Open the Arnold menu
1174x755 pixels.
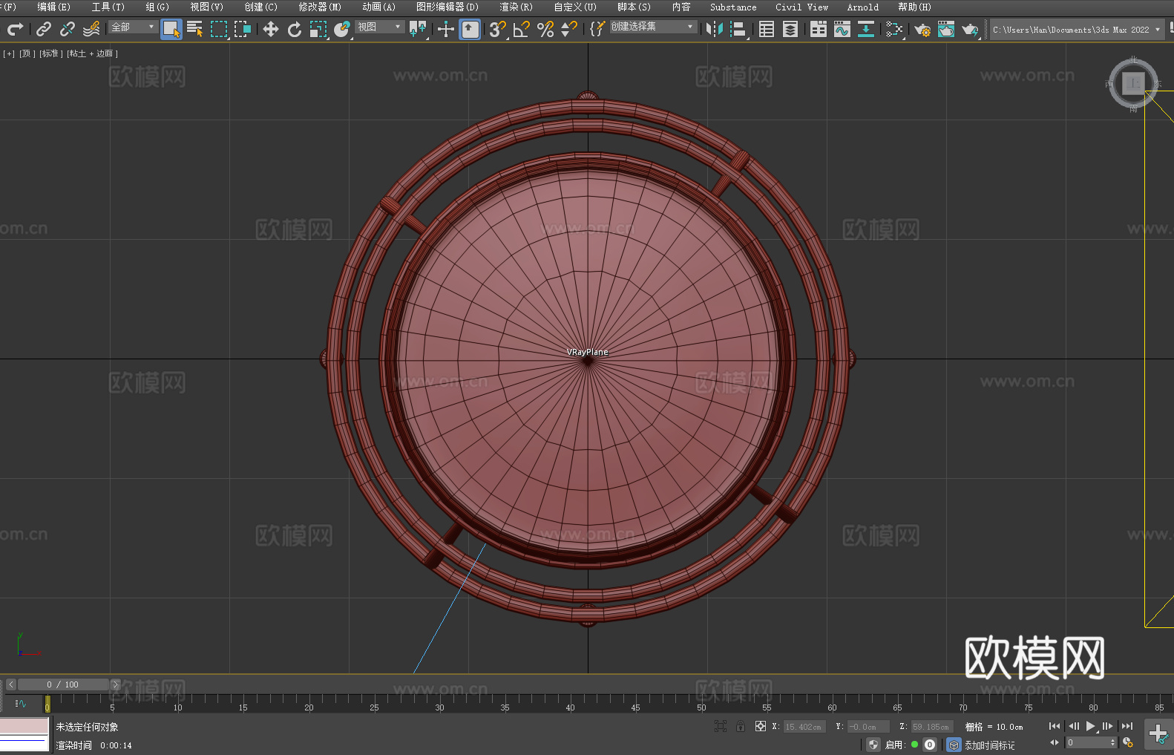tap(862, 7)
